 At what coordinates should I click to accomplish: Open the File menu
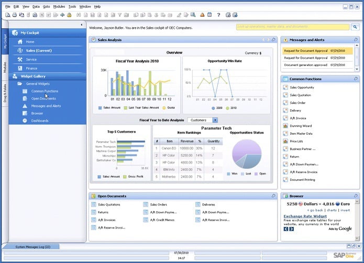[8, 6]
